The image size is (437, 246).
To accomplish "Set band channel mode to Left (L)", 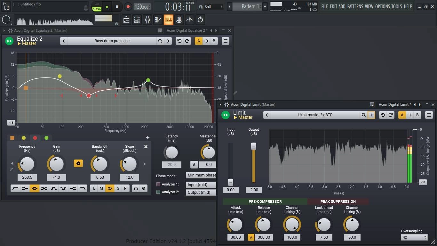I will click(x=94, y=188).
